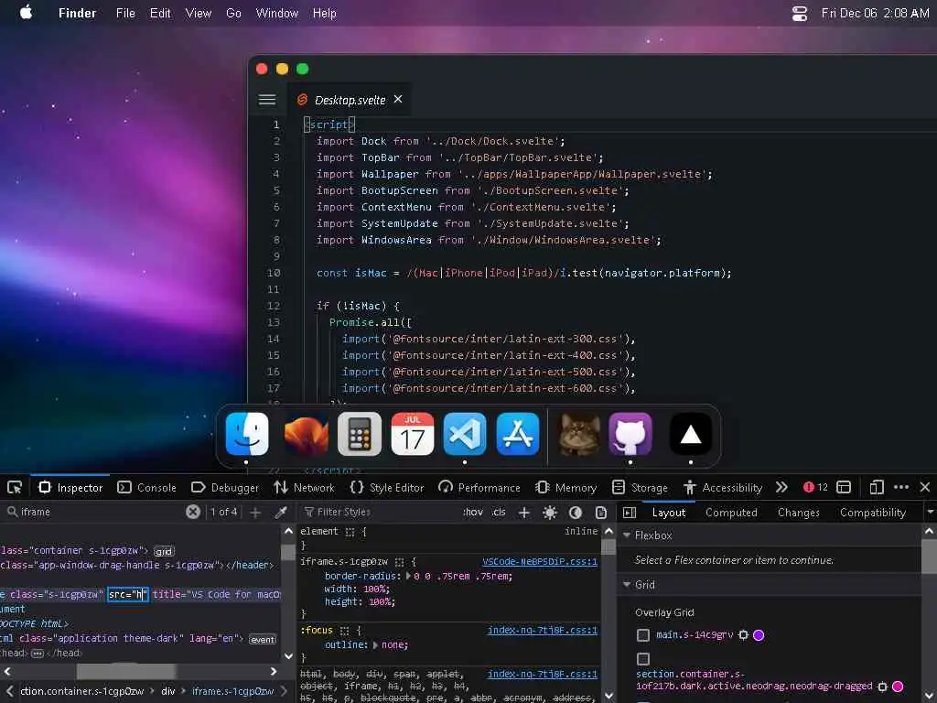Toggle the sidebar pane icon beside Layout
Image resolution: width=937 pixels, height=703 pixels.
pos(630,513)
